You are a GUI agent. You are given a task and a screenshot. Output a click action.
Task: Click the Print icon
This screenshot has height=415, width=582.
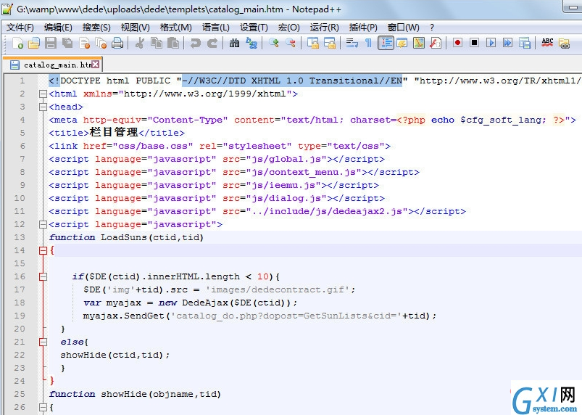click(117, 43)
